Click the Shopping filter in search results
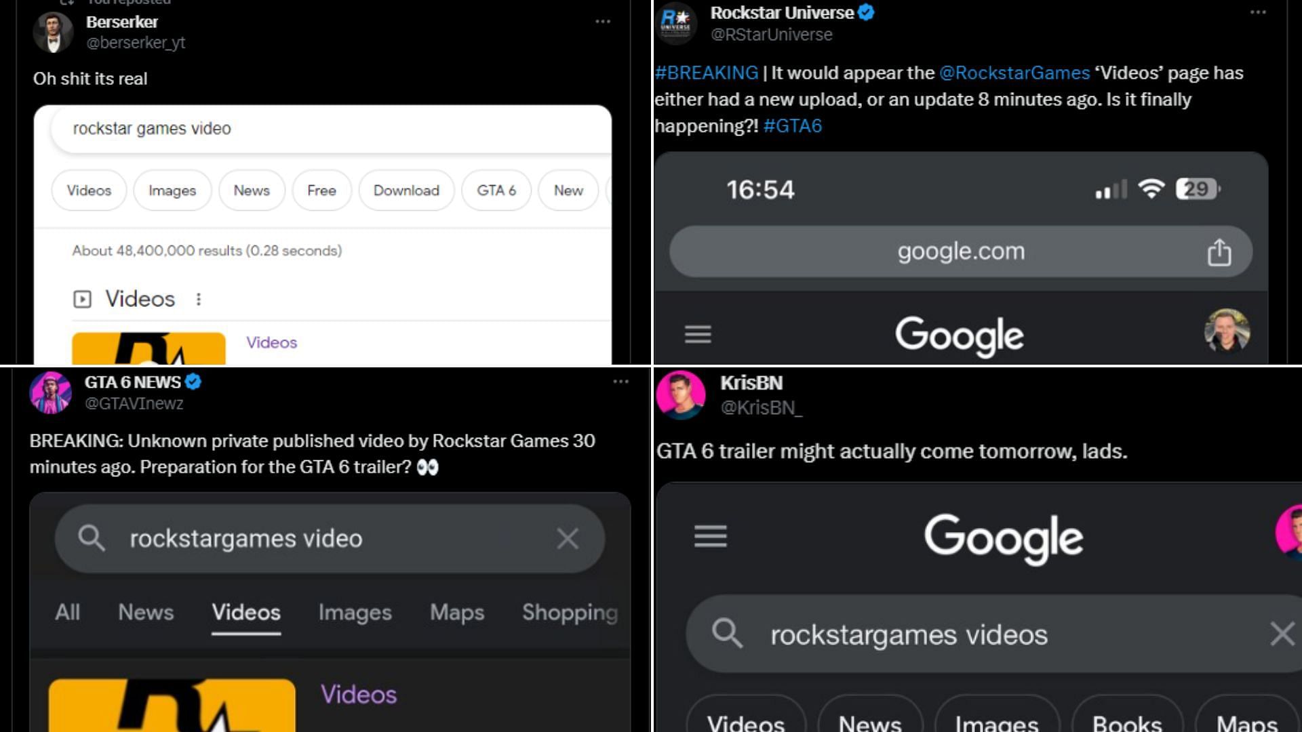Image resolution: width=1302 pixels, height=732 pixels. 572,611
